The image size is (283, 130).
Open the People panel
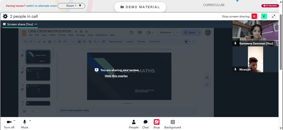(x=134, y=124)
